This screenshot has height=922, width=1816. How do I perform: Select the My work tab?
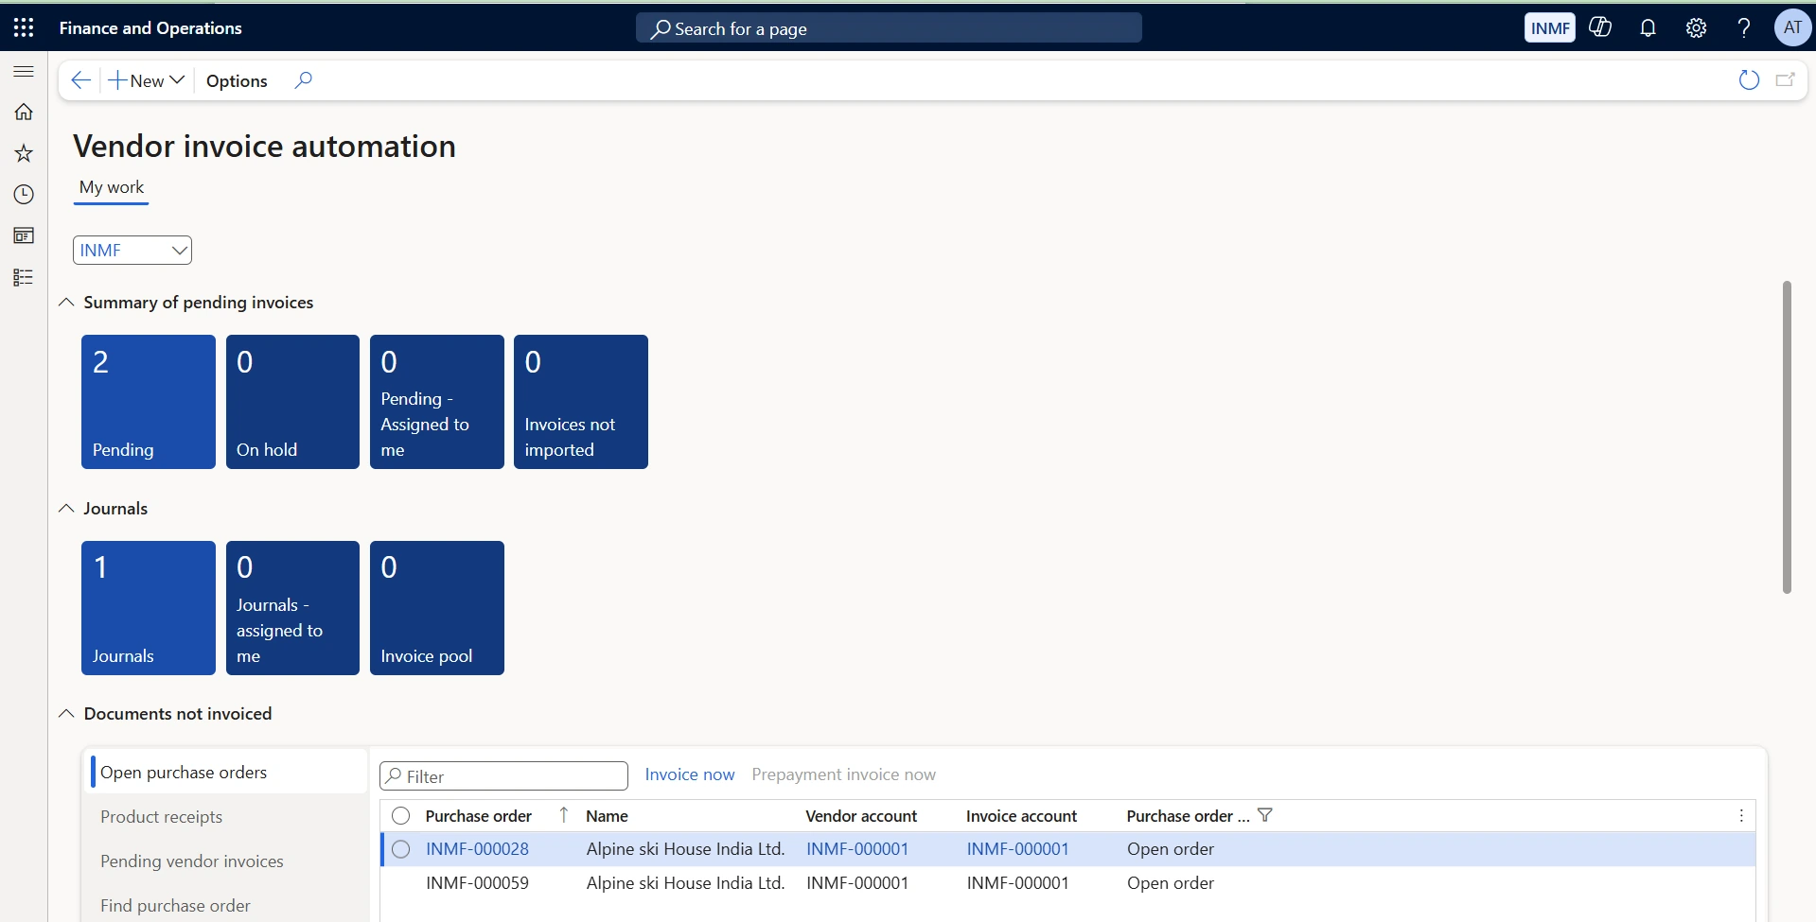pyautogui.click(x=112, y=187)
